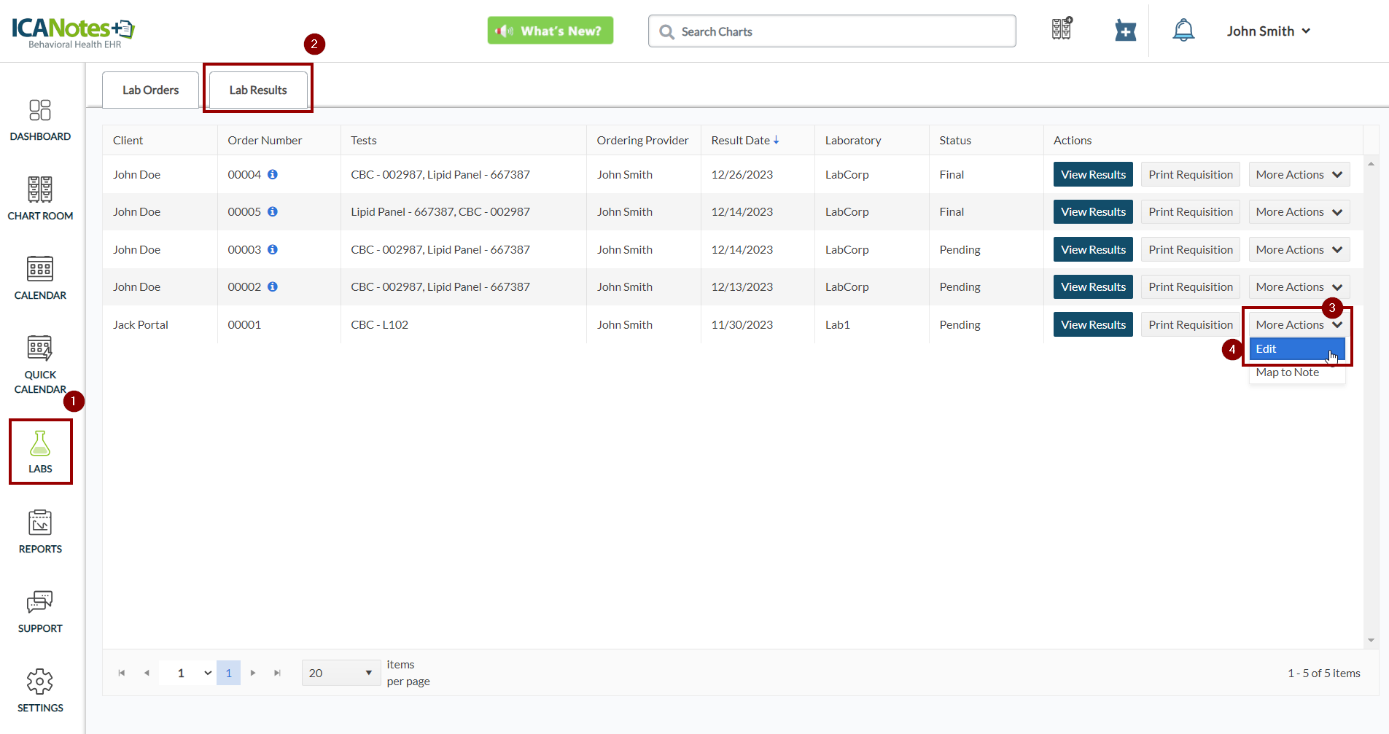Expand More Actions for order 00005
This screenshot has width=1389, height=734.
(x=1299, y=212)
